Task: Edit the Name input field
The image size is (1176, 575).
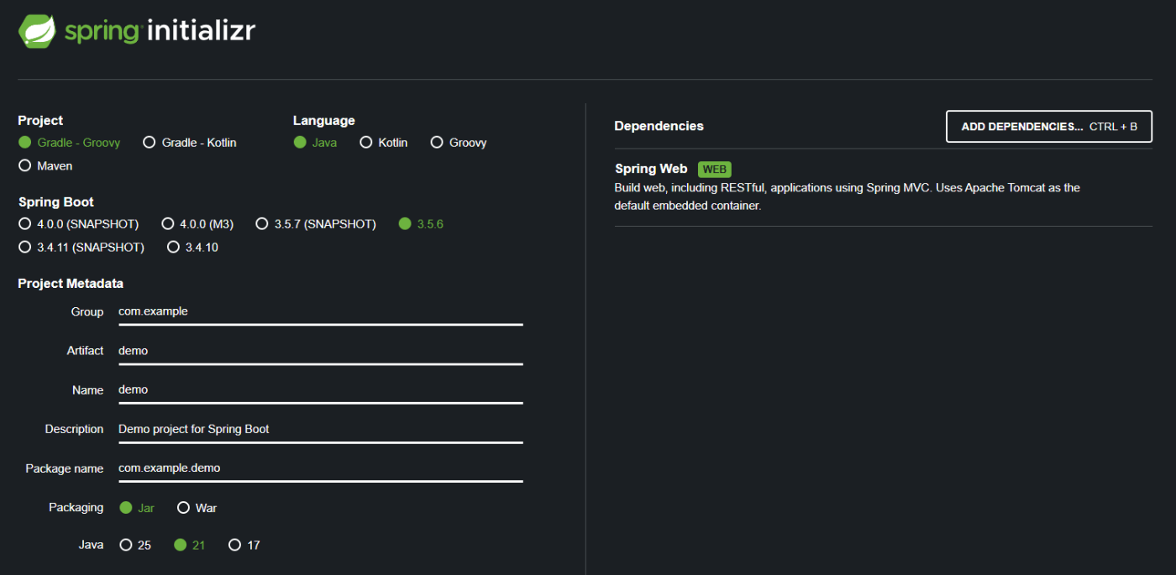Action: [x=321, y=390]
